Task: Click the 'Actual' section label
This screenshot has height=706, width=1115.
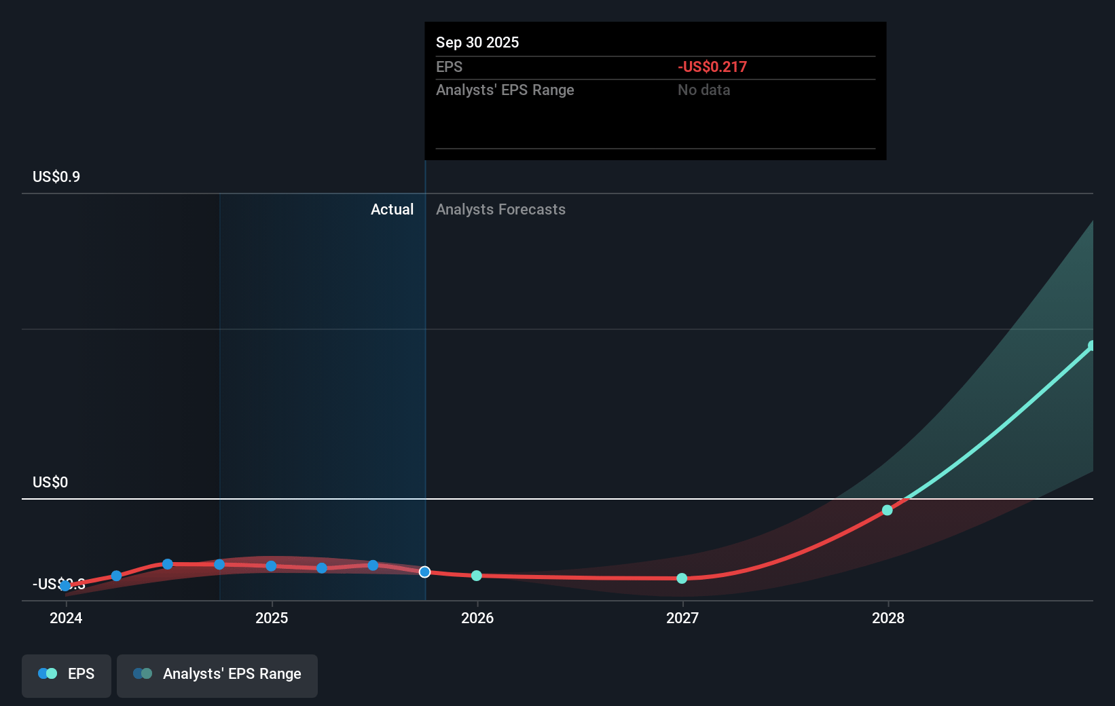Action: [392, 210]
